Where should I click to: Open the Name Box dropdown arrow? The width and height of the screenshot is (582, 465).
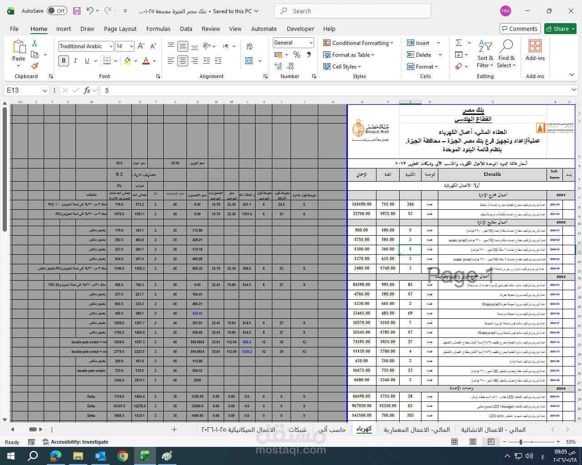[45, 90]
